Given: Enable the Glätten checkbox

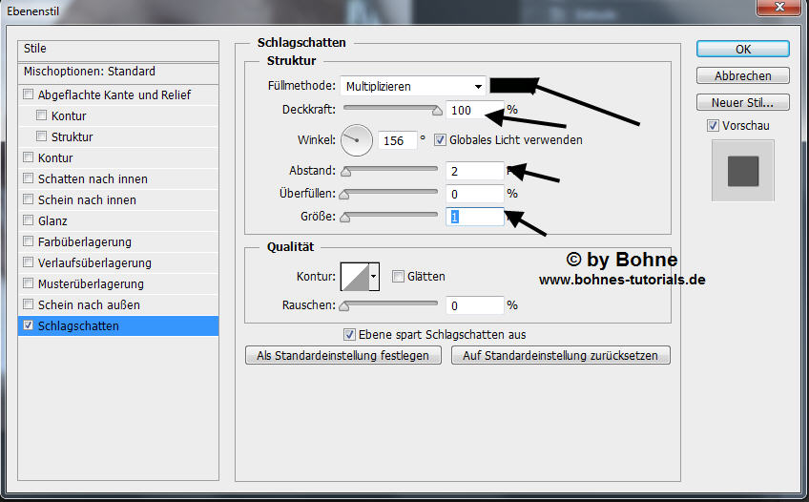Looking at the screenshot, I should click(398, 277).
